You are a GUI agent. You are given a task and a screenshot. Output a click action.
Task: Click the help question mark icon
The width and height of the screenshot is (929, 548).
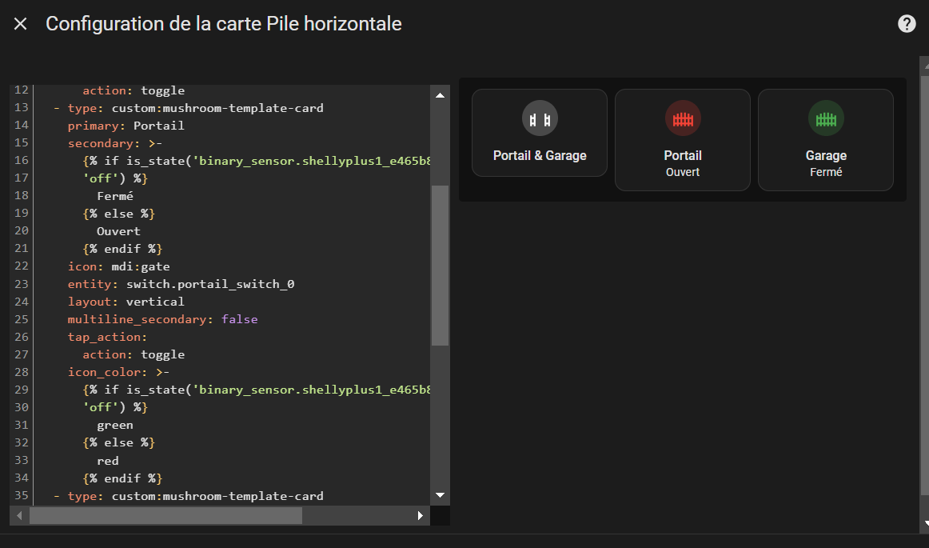pos(907,24)
